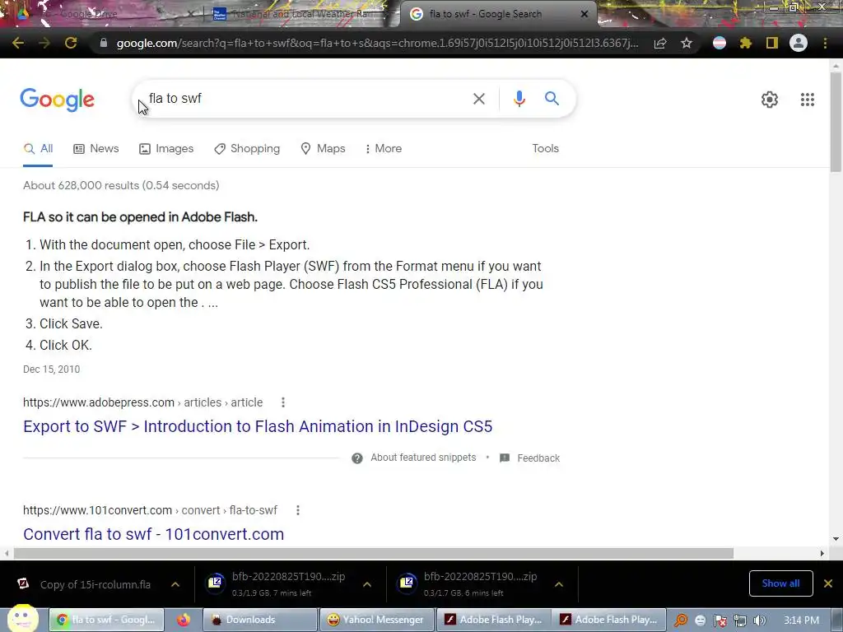843x632 pixels.
Task: Click the vertical scrollbar thumb
Action: 836,122
